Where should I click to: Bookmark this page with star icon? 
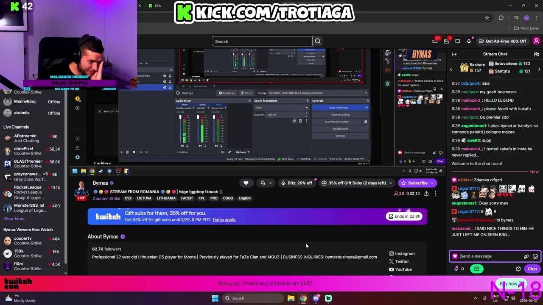coord(487,18)
